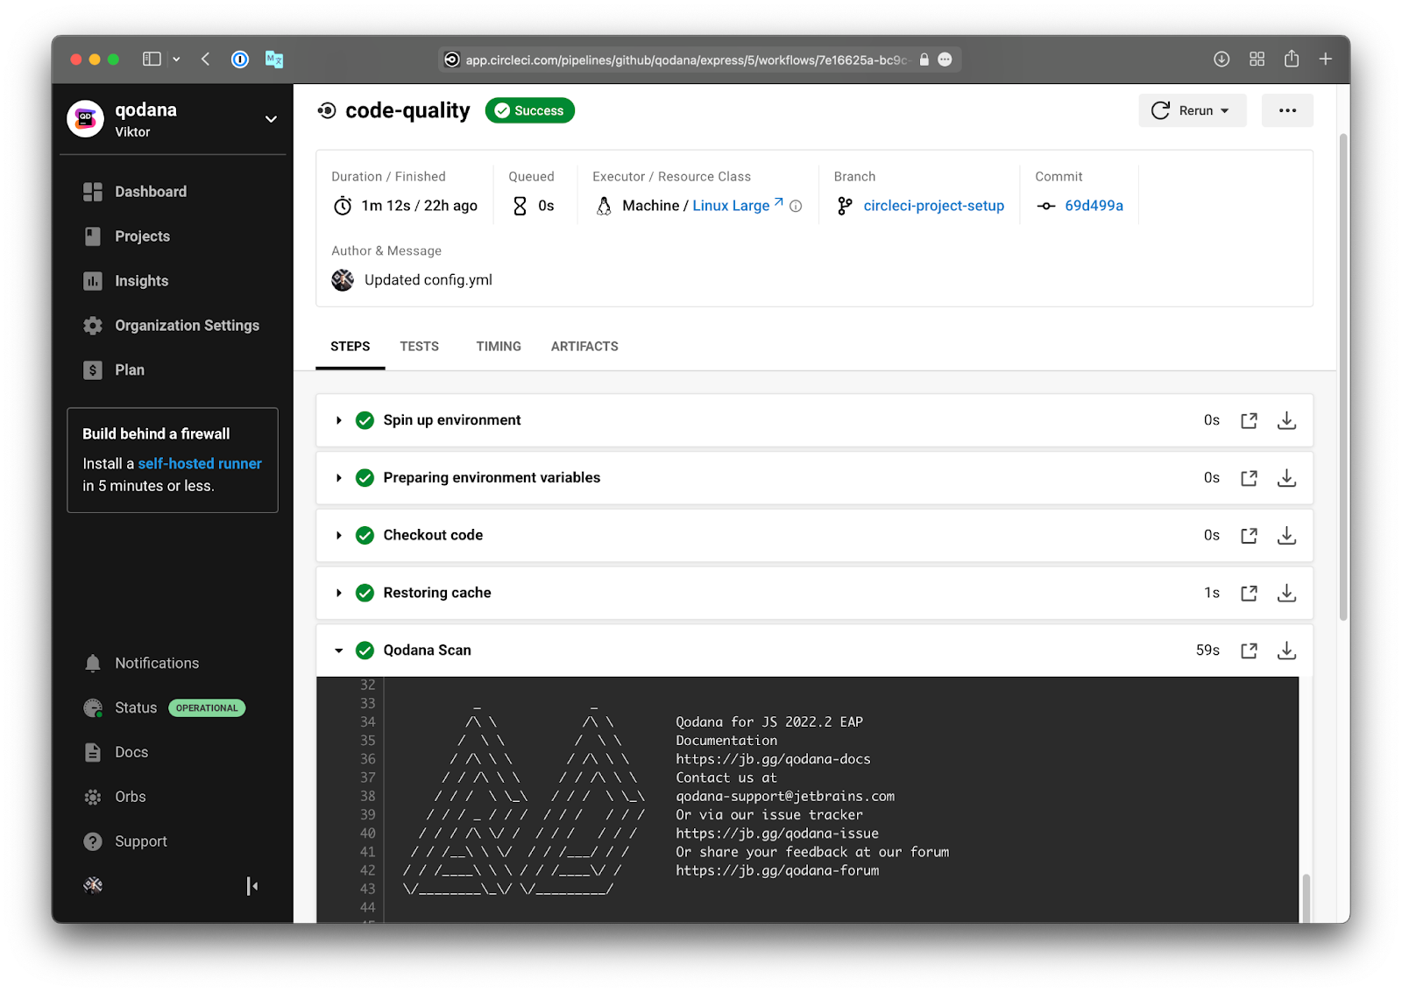Click the Organization Settings gear icon
The width and height of the screenshot is (1402, 992).
point(93,326)
